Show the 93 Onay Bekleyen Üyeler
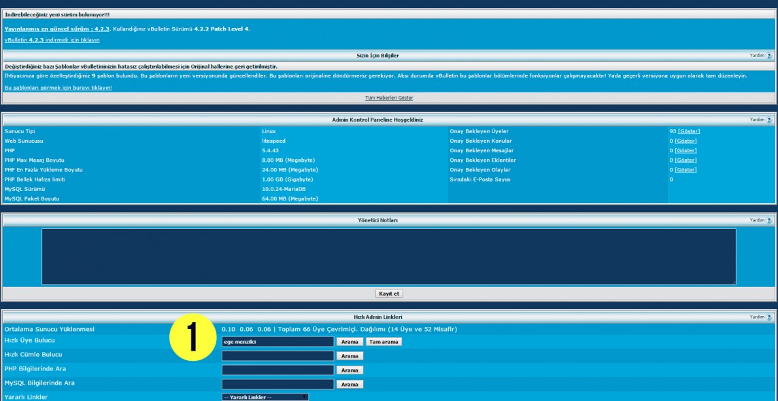This screenshot has width=778, height=401. pyautogui.click(x=688, y=131)
